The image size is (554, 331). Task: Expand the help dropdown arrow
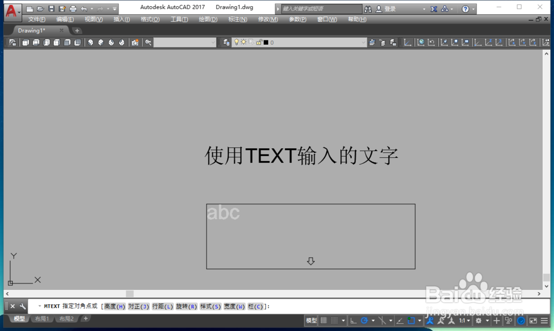[474, 9]
